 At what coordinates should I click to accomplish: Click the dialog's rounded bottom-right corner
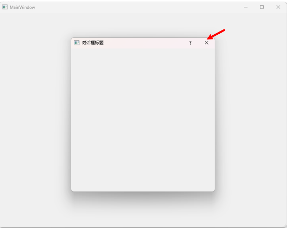[x=214, y=190]
